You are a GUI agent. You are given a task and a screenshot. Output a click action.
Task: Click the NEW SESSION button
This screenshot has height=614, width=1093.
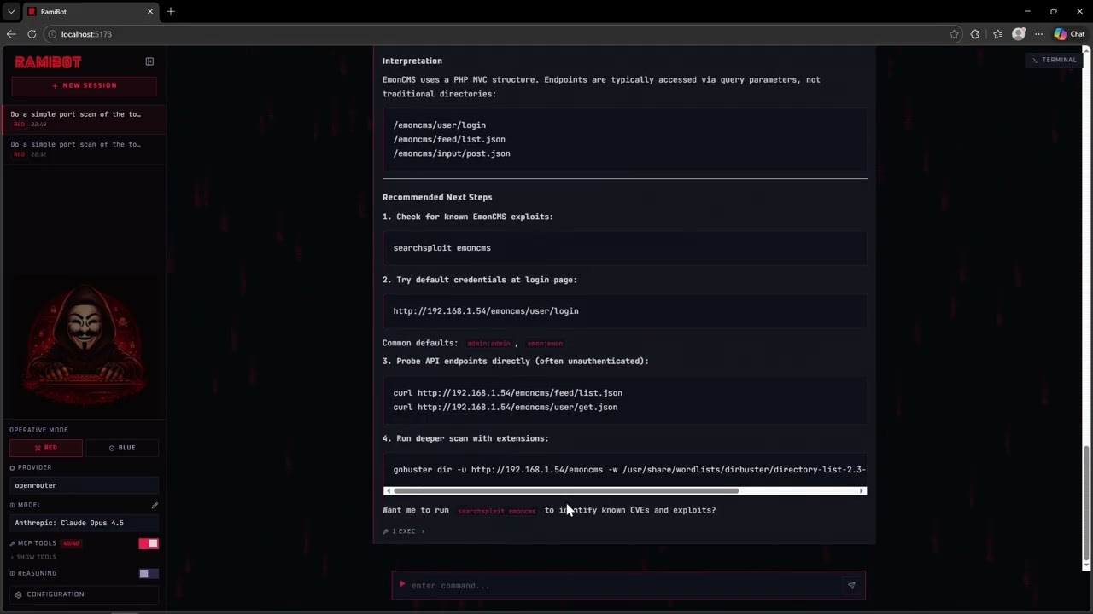click(x=83, y=85)
